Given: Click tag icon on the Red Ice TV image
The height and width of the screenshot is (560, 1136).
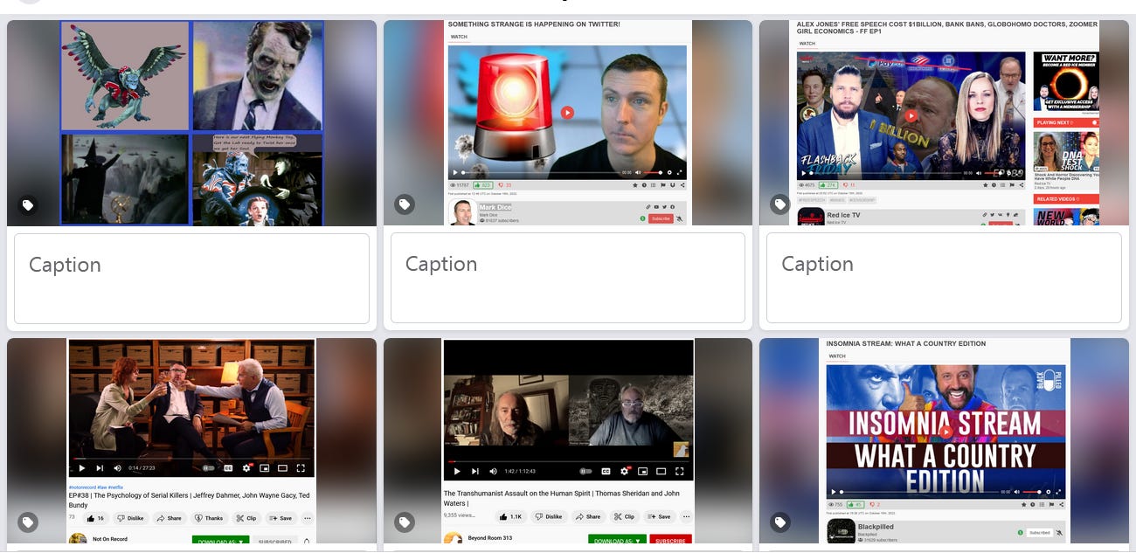Looking at the screenshot, I should [x=780, y=205].
